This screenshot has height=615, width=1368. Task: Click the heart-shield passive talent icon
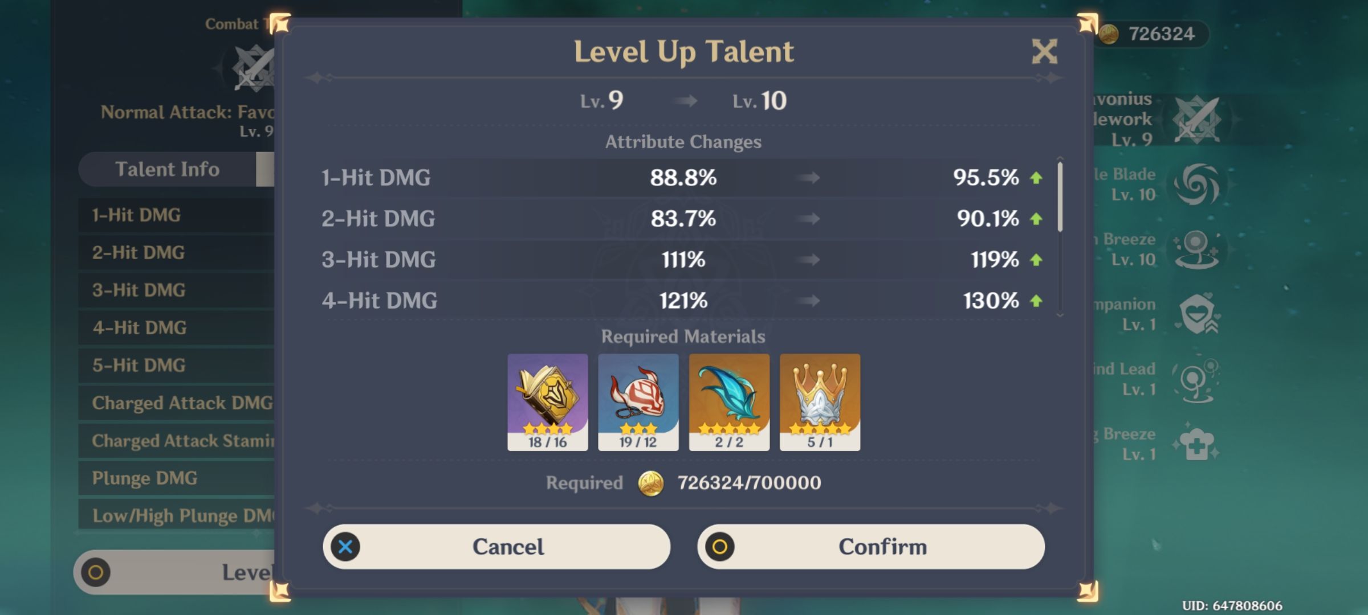pos(1196,314)
